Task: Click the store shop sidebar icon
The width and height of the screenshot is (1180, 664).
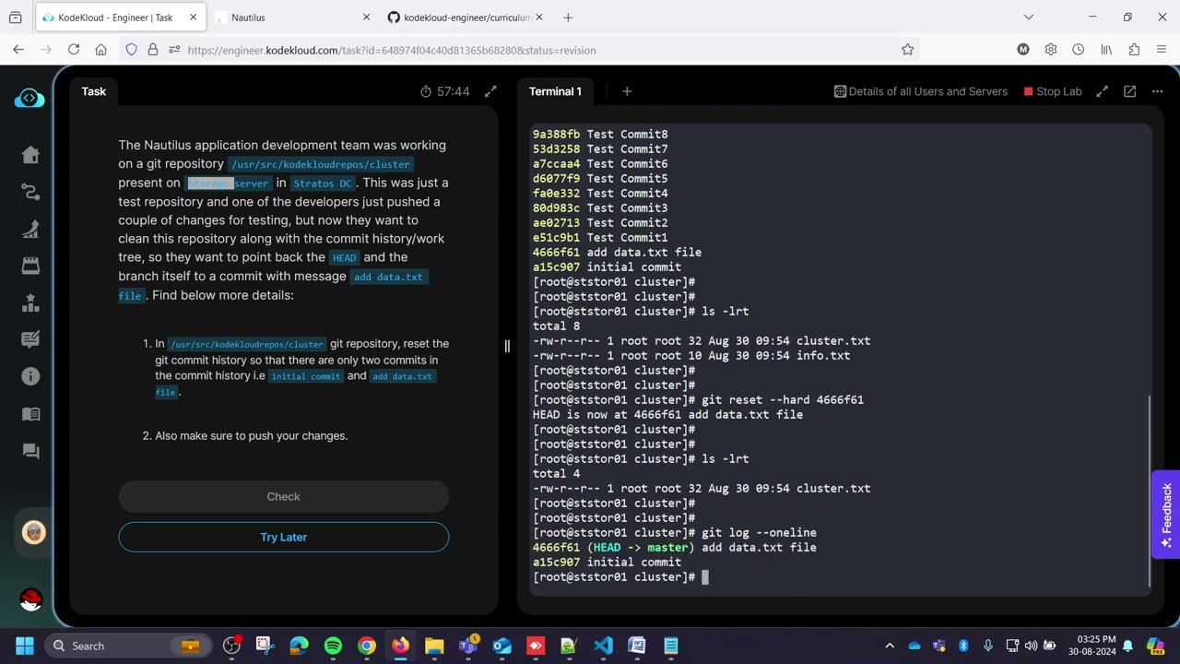Action: coord(30,266)
